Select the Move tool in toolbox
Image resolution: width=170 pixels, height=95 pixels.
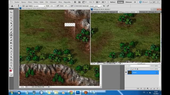click(11, 12)
